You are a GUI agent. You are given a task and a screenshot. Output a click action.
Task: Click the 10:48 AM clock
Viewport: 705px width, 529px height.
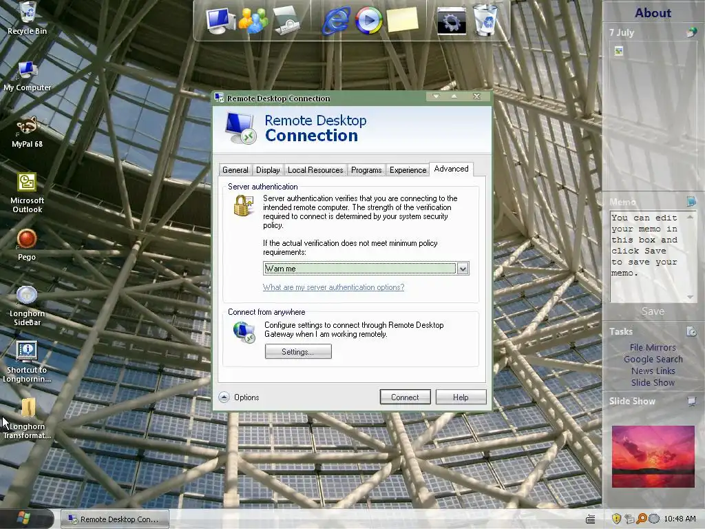tap(680, 519)
